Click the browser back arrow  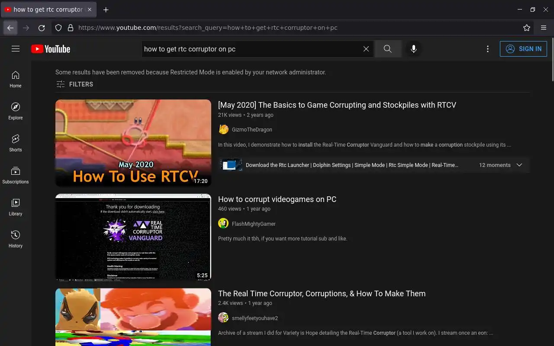(10, 28)
